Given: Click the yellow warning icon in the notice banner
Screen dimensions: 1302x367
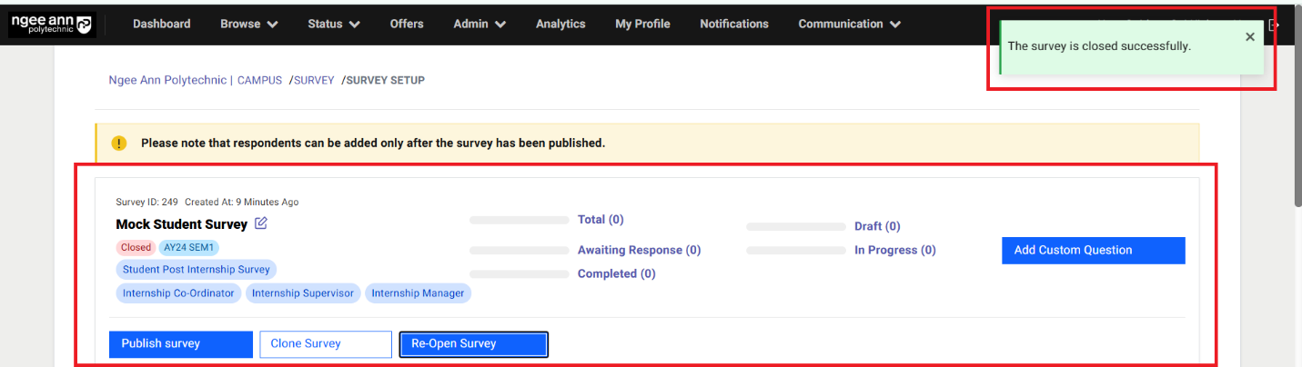Looking at the screenshot, I should tap(119, 144).
